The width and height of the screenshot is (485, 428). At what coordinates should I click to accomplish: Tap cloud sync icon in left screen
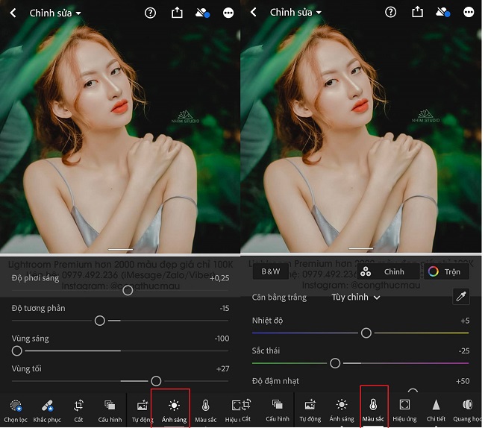tap(202, 13)
